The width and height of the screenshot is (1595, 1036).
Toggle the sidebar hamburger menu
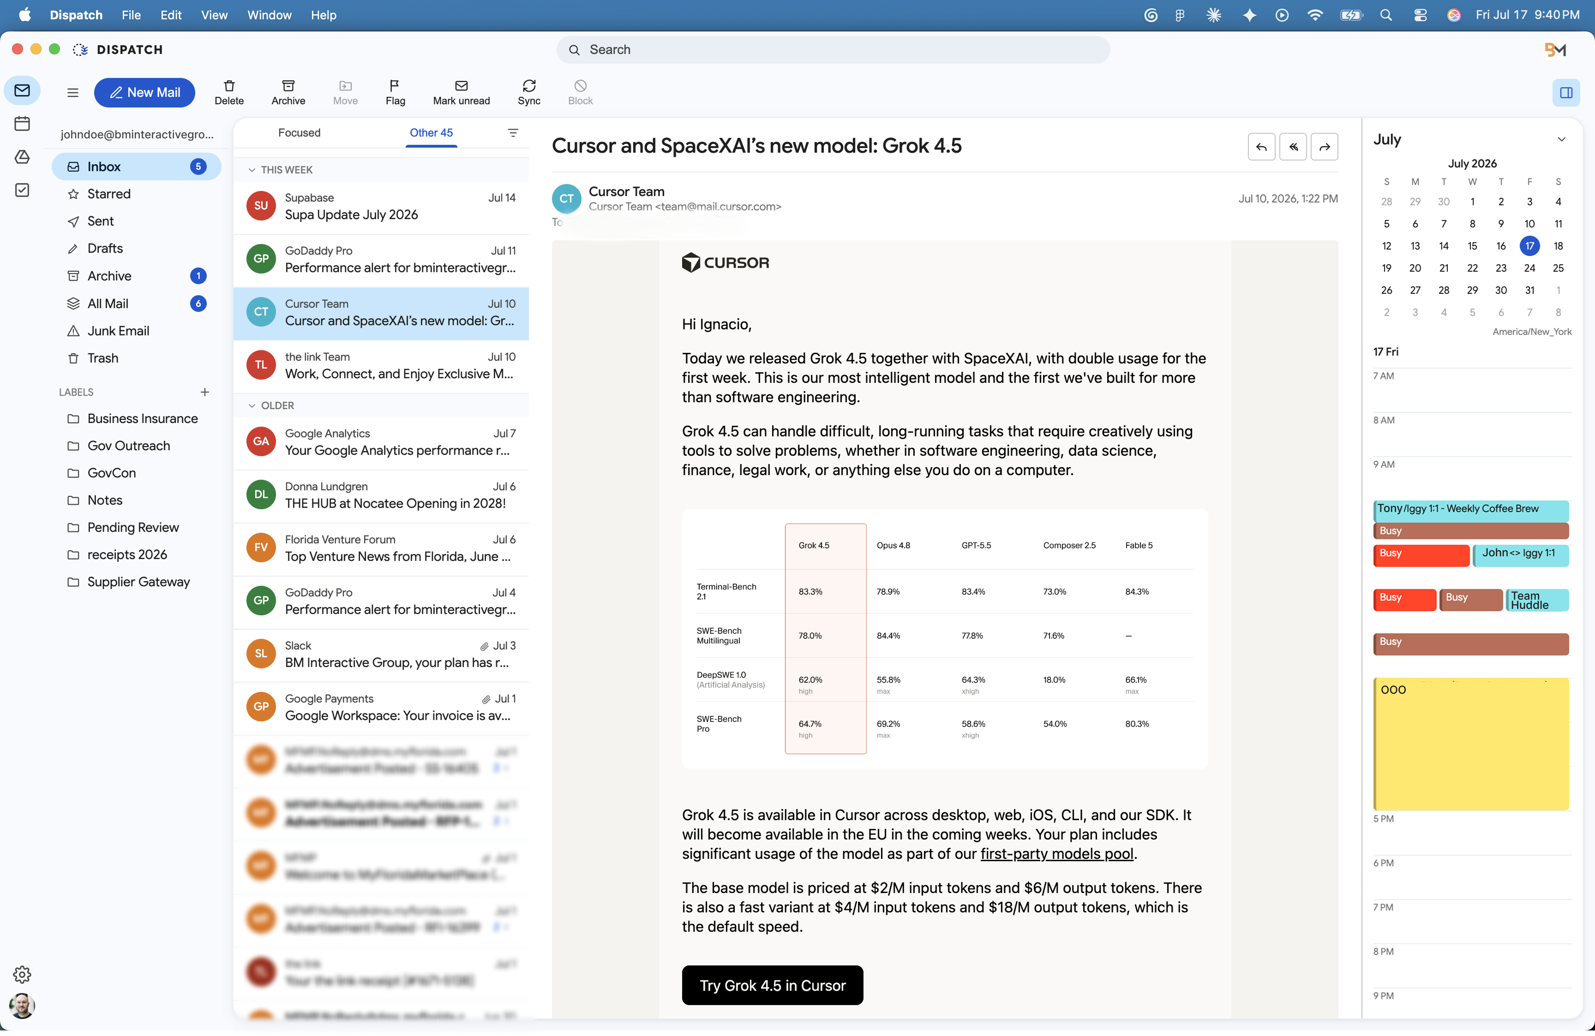[x=73, y=92]
